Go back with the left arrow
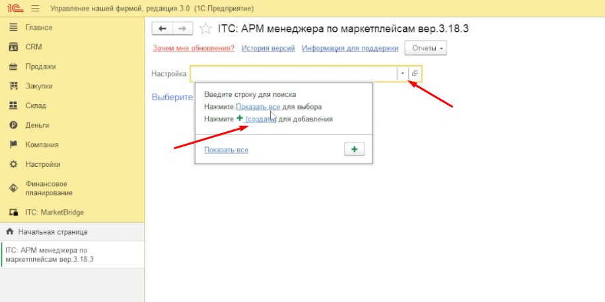This screenshot has width=605, height=302. click(162, 29)
